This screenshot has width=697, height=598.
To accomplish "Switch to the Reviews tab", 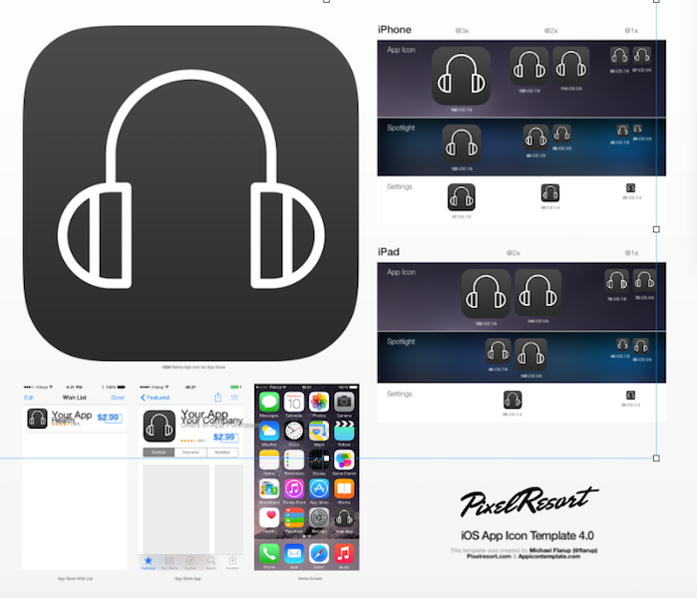I will pos(189,451).
